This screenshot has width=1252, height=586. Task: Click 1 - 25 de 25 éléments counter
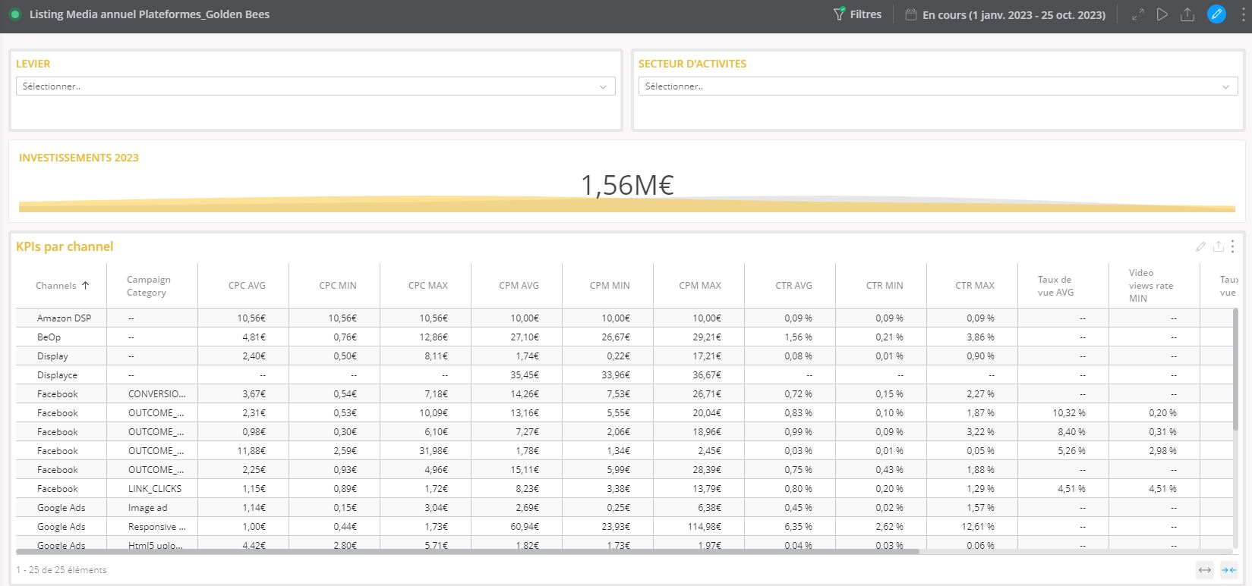(x=61, y=570)
